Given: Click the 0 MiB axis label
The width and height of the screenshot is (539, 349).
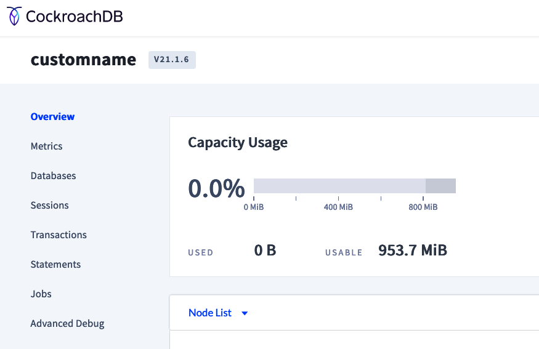Looking at the screenshot, I should coord(254,207).
